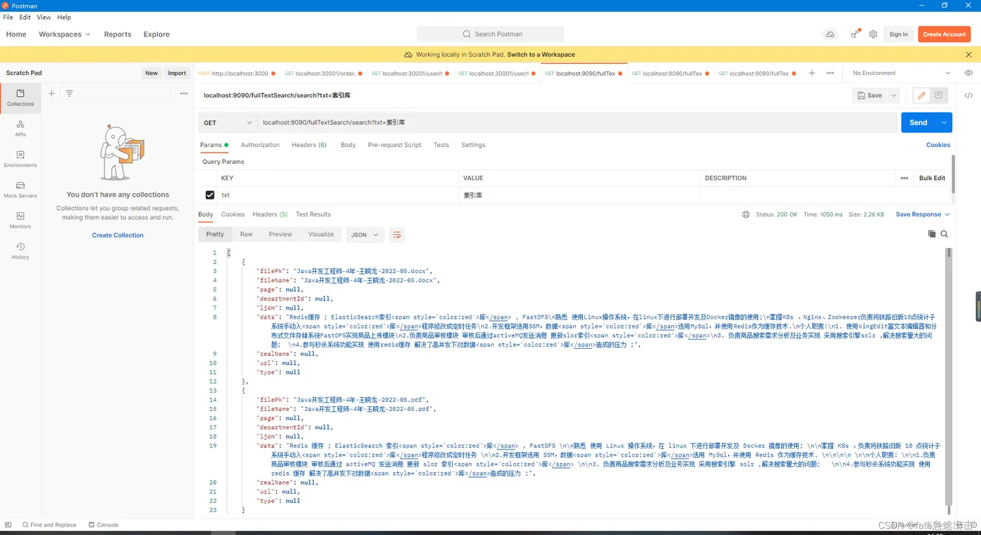Open the Environments sidebar panel
The image size is (981, 535).
[x=20, y=159]
